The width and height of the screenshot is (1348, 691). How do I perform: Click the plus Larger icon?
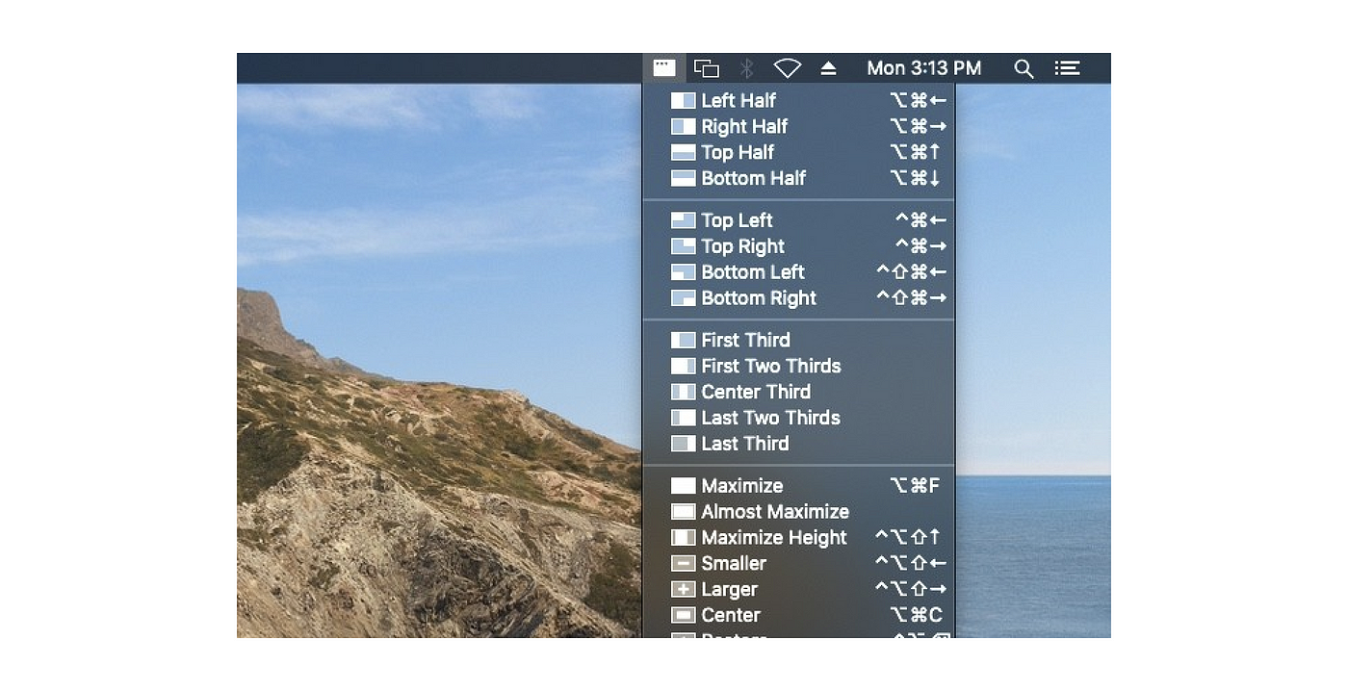tap(683, 590)
